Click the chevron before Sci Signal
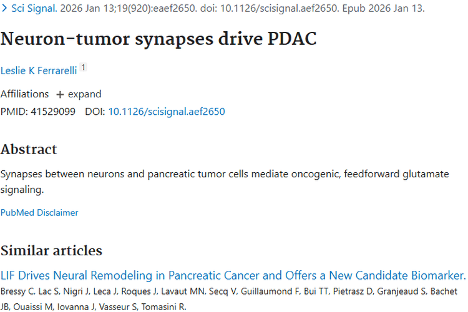Image resolution: width=468 pixels, height=312 pixels. point(4,9)
